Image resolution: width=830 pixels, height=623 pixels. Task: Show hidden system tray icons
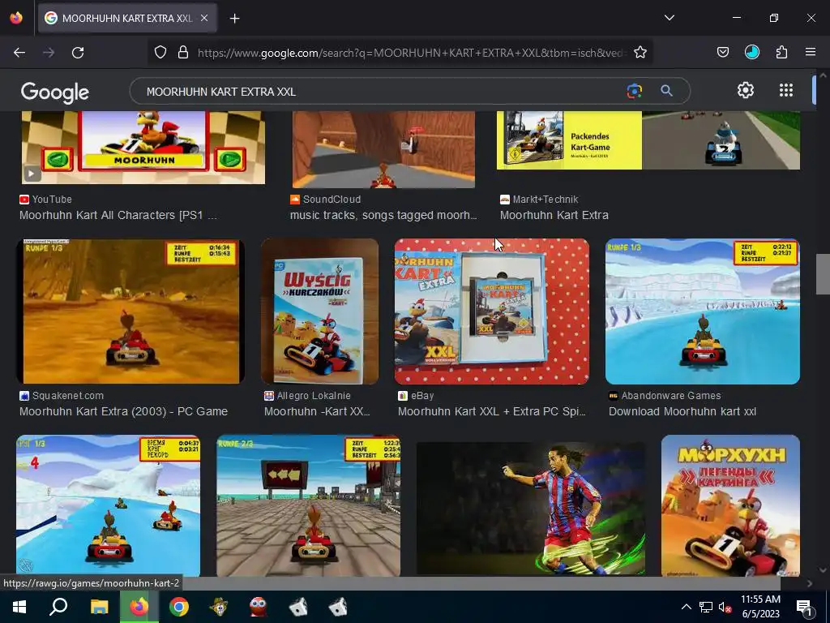coord(686,607)
